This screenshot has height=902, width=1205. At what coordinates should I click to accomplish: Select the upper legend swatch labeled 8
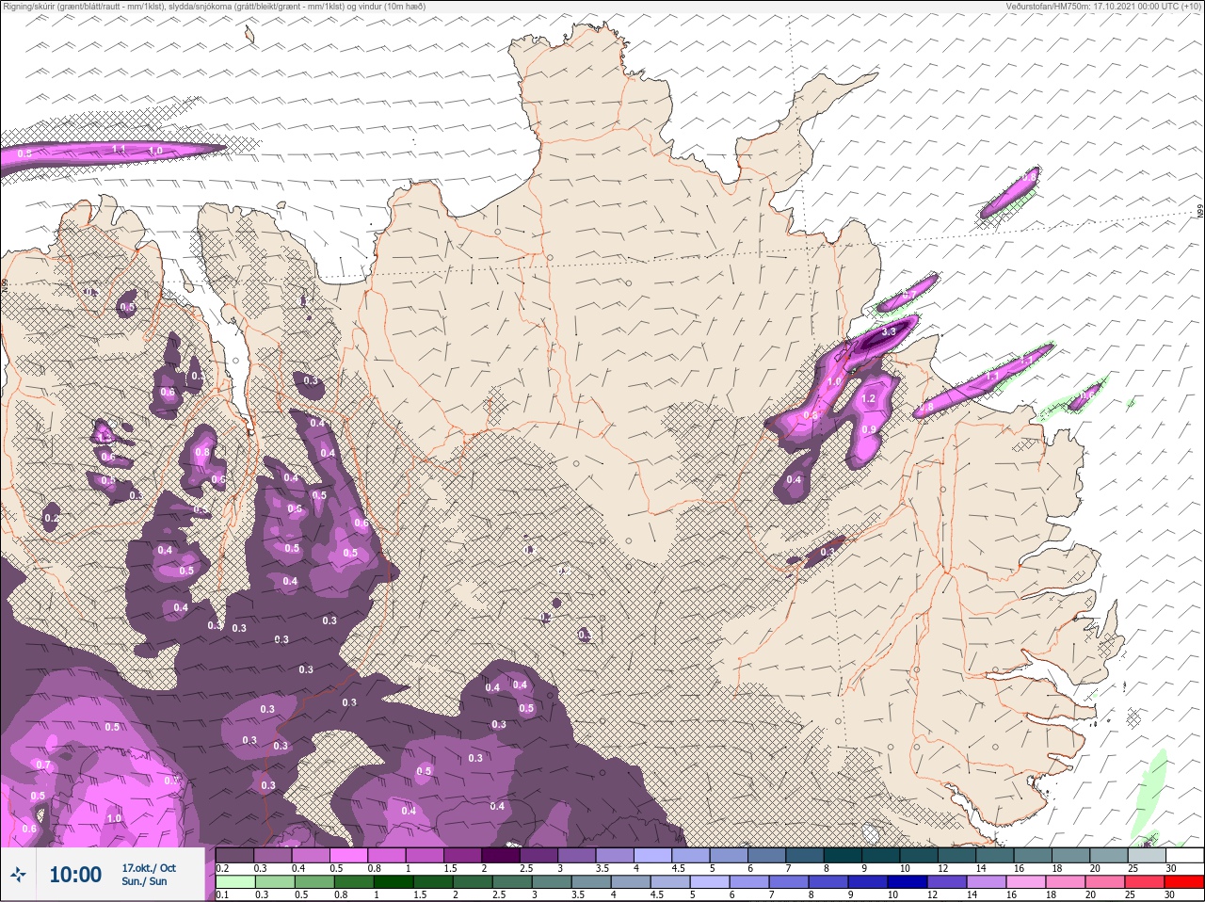pyautogui.click(x=843, y=855)
